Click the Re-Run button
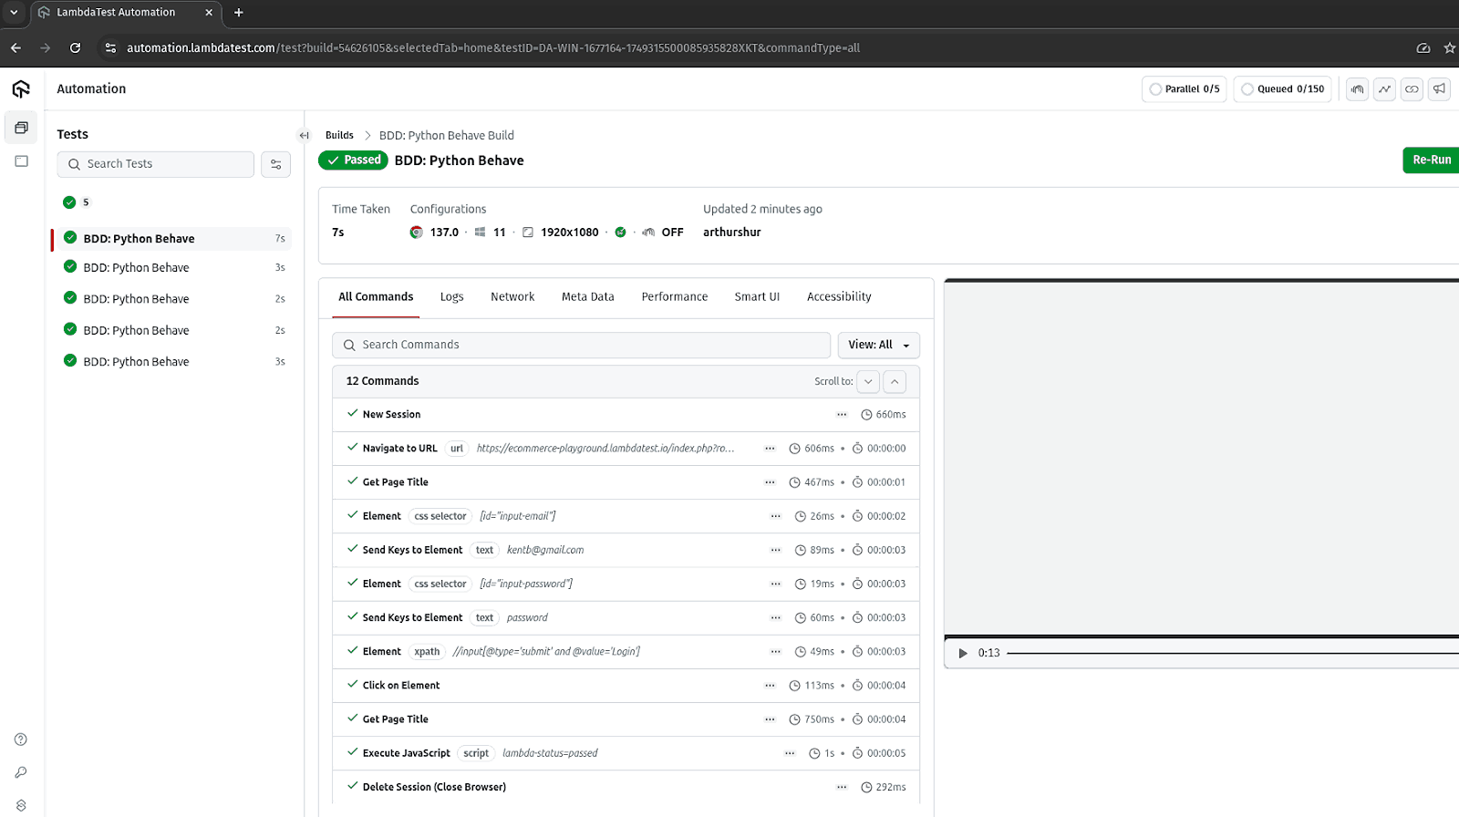Viewport: 1459px width, 817px height. point(1431,160)
